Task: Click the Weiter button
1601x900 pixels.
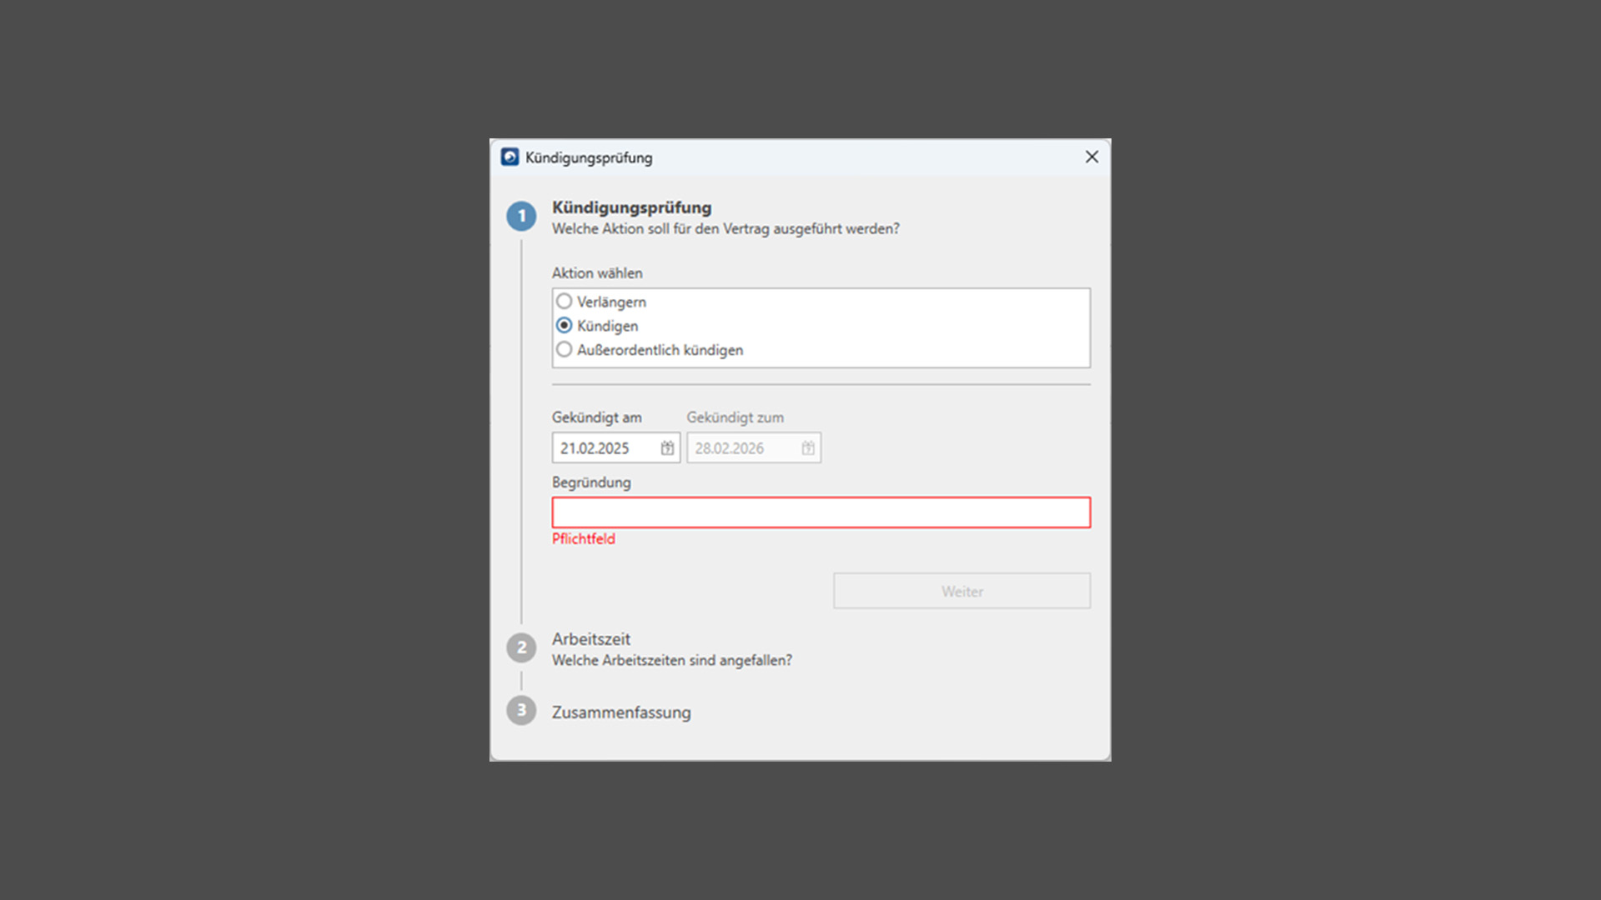Action: pos(961,591)
